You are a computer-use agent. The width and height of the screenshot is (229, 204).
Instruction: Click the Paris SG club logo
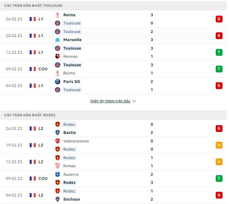(58, 82)
